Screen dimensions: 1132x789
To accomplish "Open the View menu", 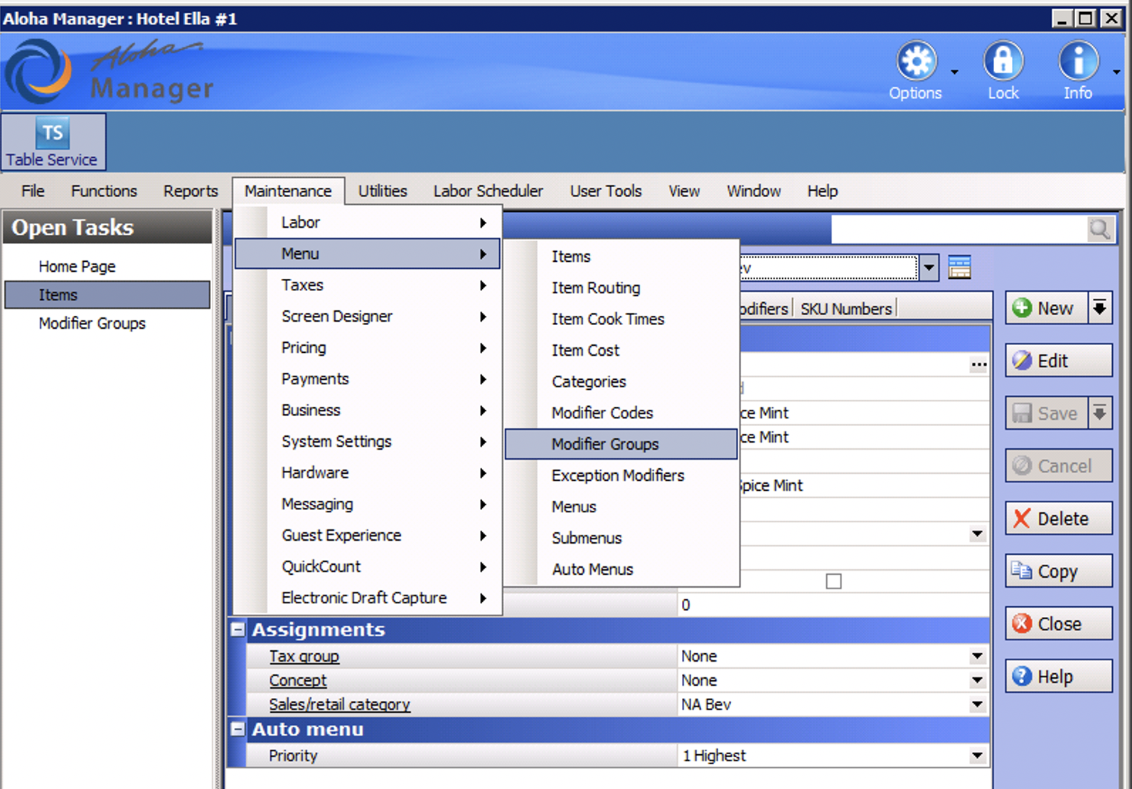I will click(684, 191).
